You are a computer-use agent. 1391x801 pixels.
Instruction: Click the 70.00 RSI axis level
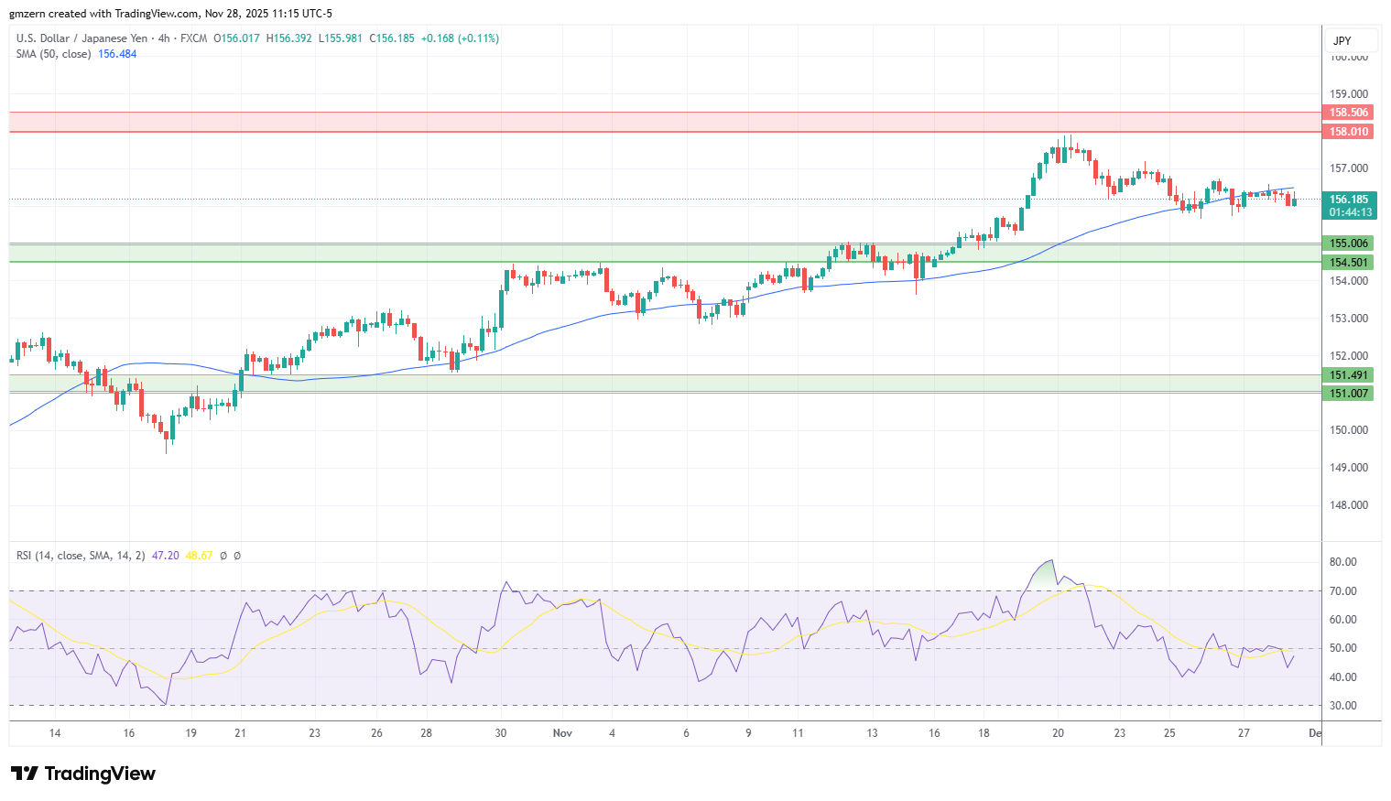click(1343, 591)
